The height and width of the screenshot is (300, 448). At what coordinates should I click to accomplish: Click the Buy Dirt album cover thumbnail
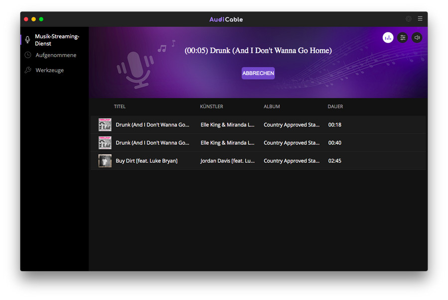click(x=105, y=161)
